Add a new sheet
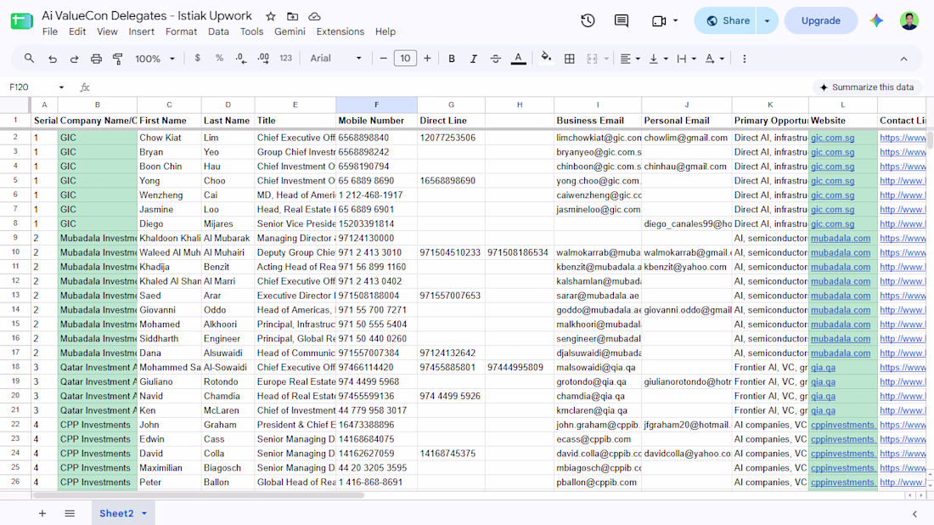The image size is (934, 525). [x=42, y=513]
